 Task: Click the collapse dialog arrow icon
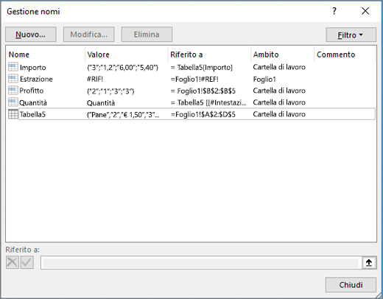[x=369, y=263]
